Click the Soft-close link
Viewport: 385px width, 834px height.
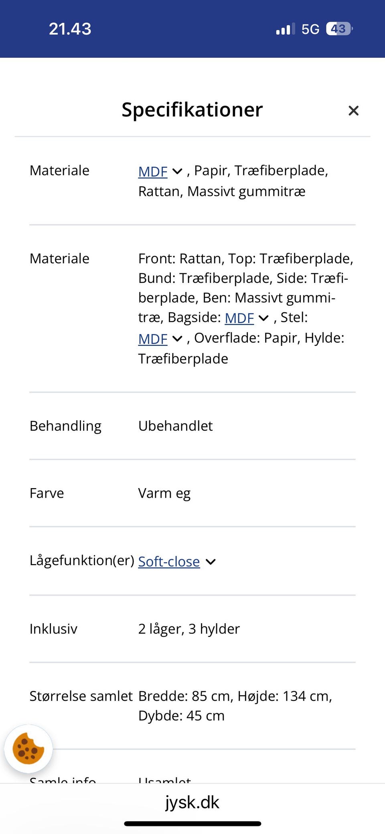click(168, 561)
